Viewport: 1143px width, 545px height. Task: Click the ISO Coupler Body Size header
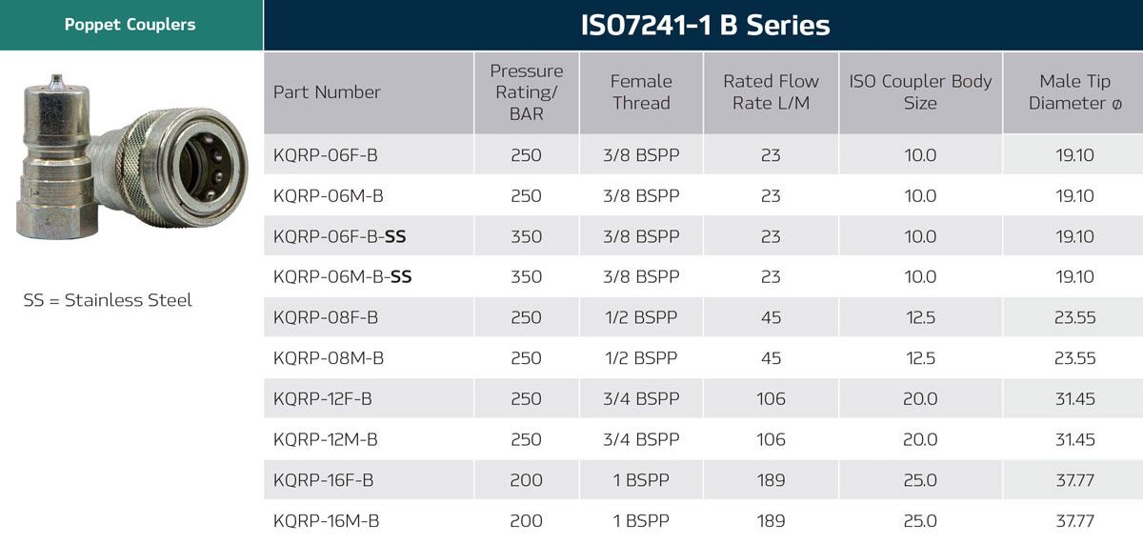tap(920, 92)
